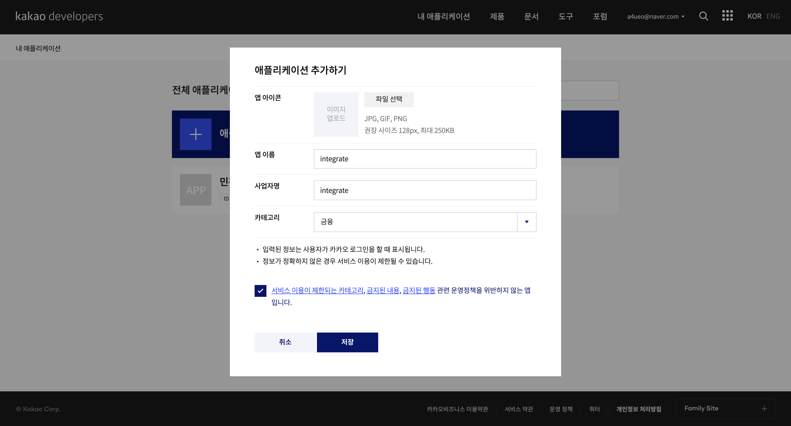Open the Kakao services grid icon

click(x=727, y=16)
